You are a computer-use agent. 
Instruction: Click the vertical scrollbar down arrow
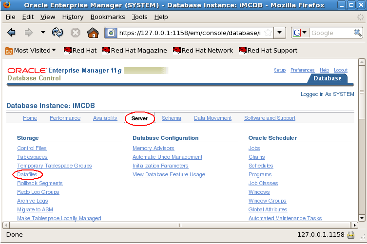362,219
